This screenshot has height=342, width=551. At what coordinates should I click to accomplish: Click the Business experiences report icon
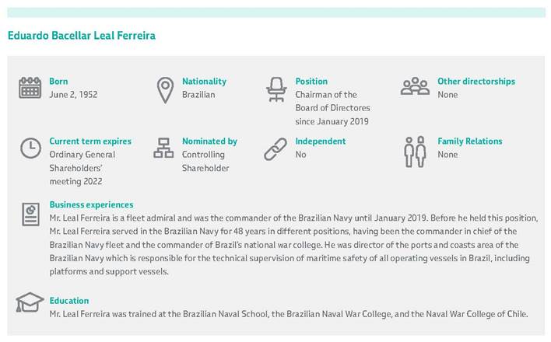[x=30, y=213]
